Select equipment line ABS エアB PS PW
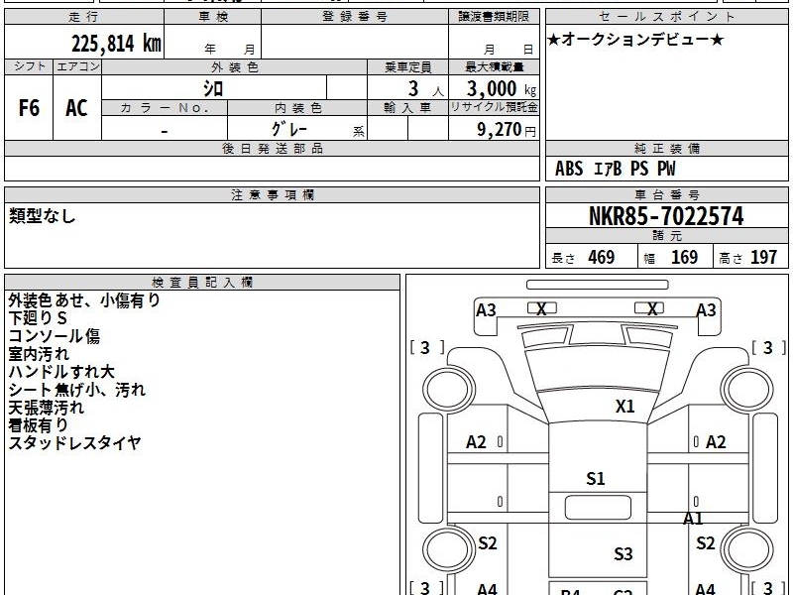Viewport: 793px width, 595px height. [615, 169]
